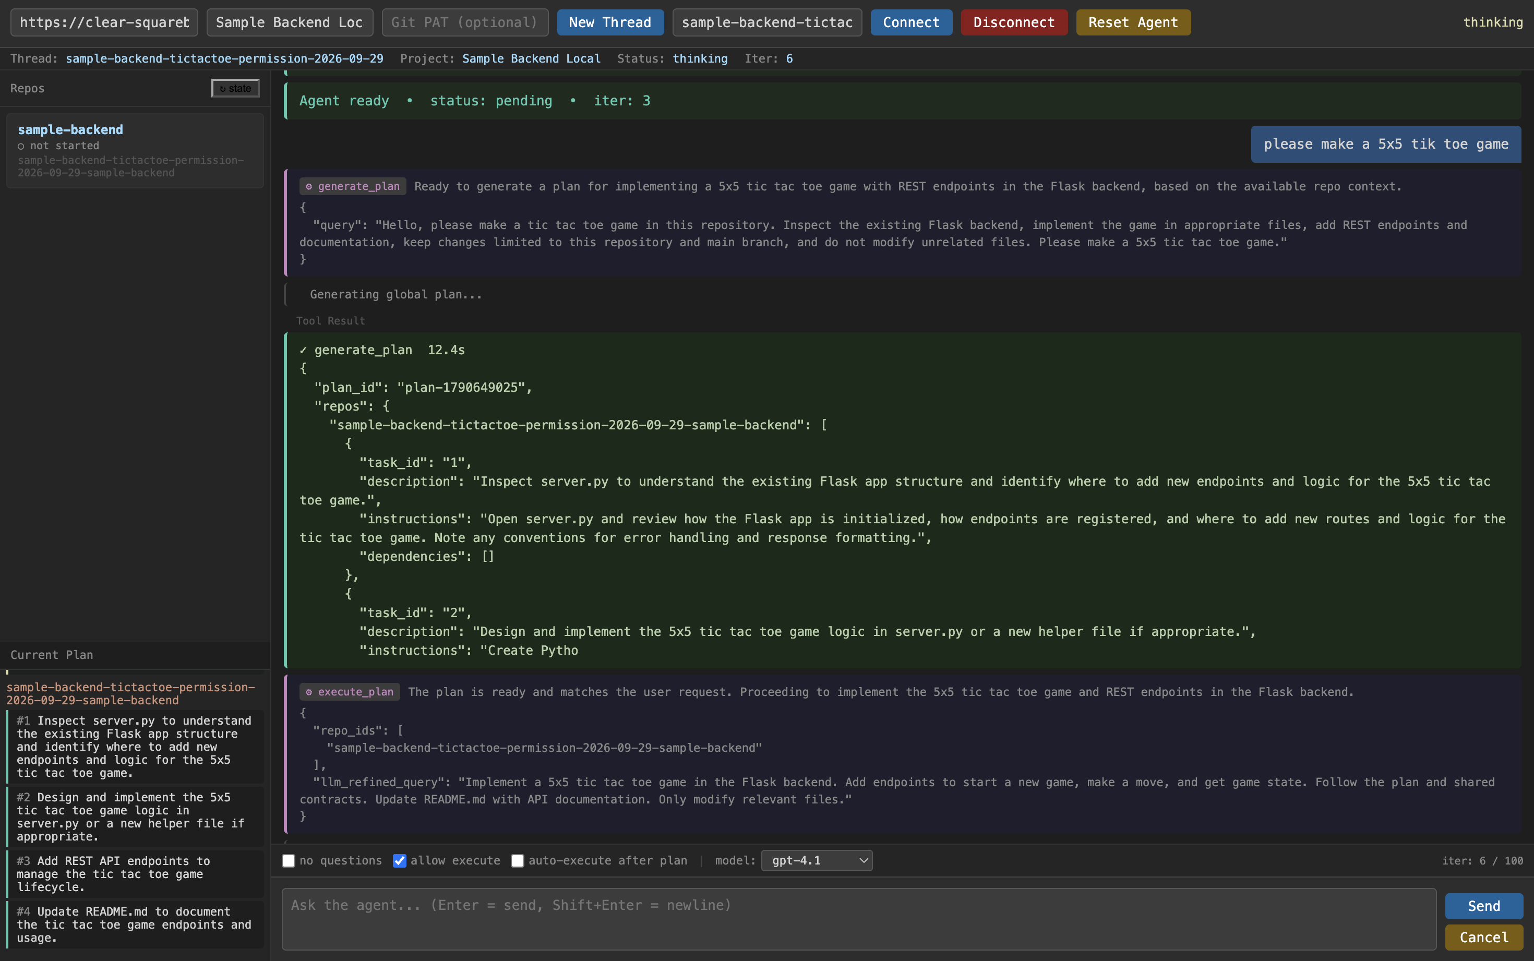Click the Iter: 6 value in status bar
1534x961 pixels.
[x=789, y=58]
